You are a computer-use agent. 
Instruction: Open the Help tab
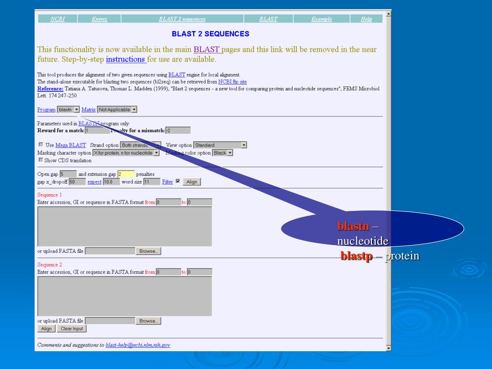366,19
